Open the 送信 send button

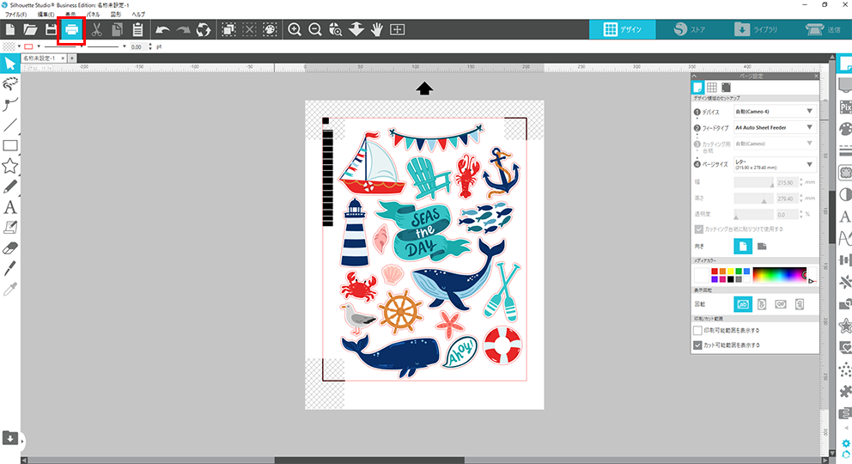point(823,29)
